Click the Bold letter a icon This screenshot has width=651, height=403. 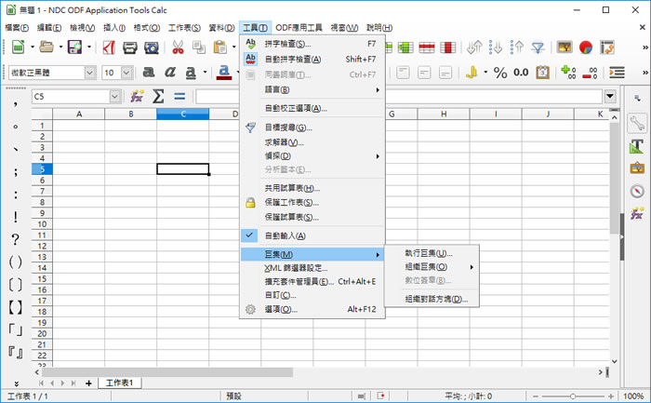[x=149, y=73]
